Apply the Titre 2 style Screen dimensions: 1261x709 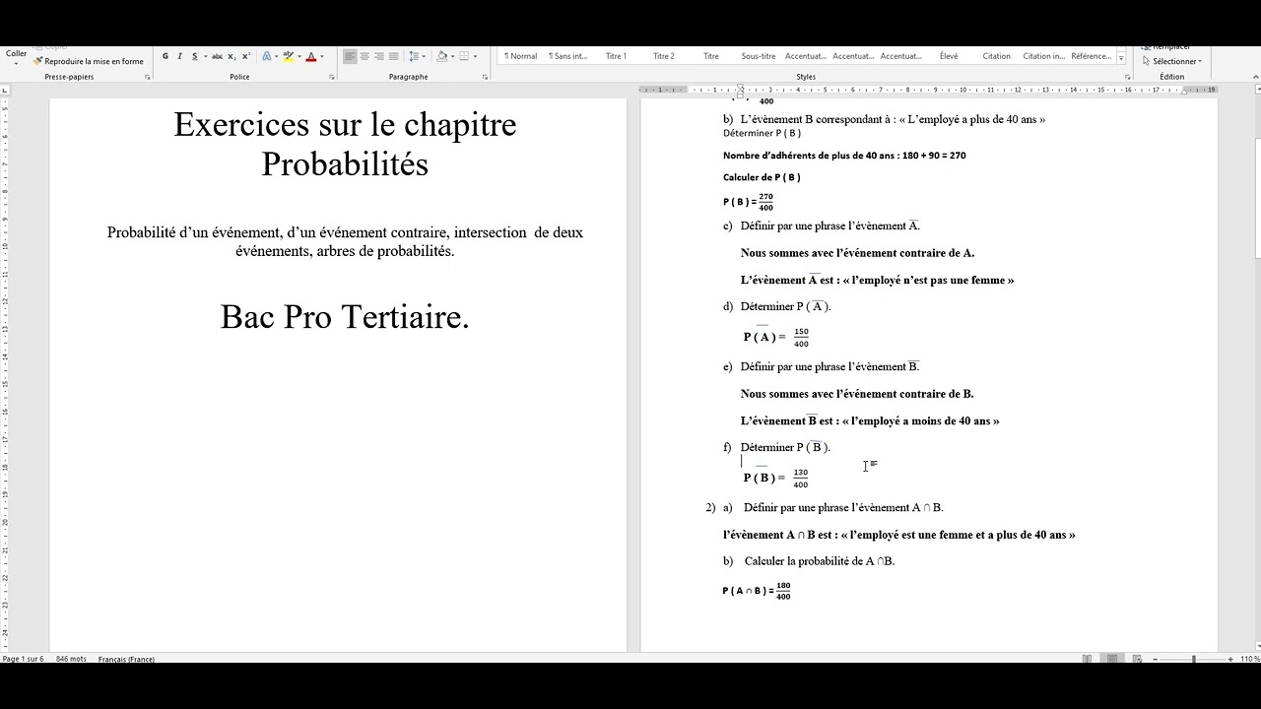coord(664,56)
